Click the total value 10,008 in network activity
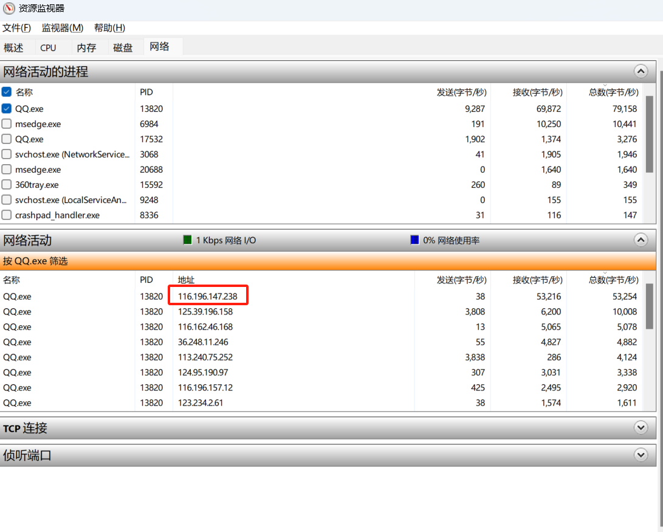 click(x=625, y=312)
